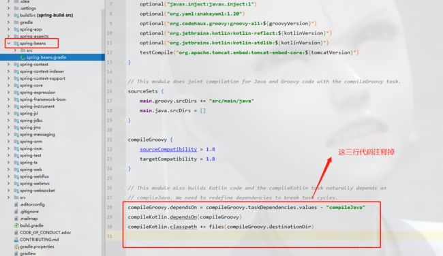This screenshot has width=443, height=256.
Task: Click the spring-websocket folder icon
Action: click(16, 191)
